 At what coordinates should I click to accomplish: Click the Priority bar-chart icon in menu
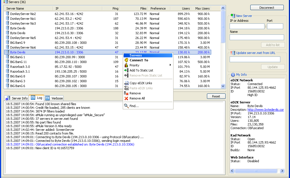click(x=126, y=65)
